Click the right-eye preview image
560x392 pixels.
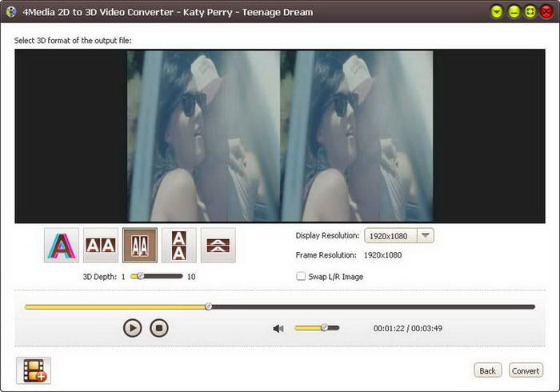[357, 136]
